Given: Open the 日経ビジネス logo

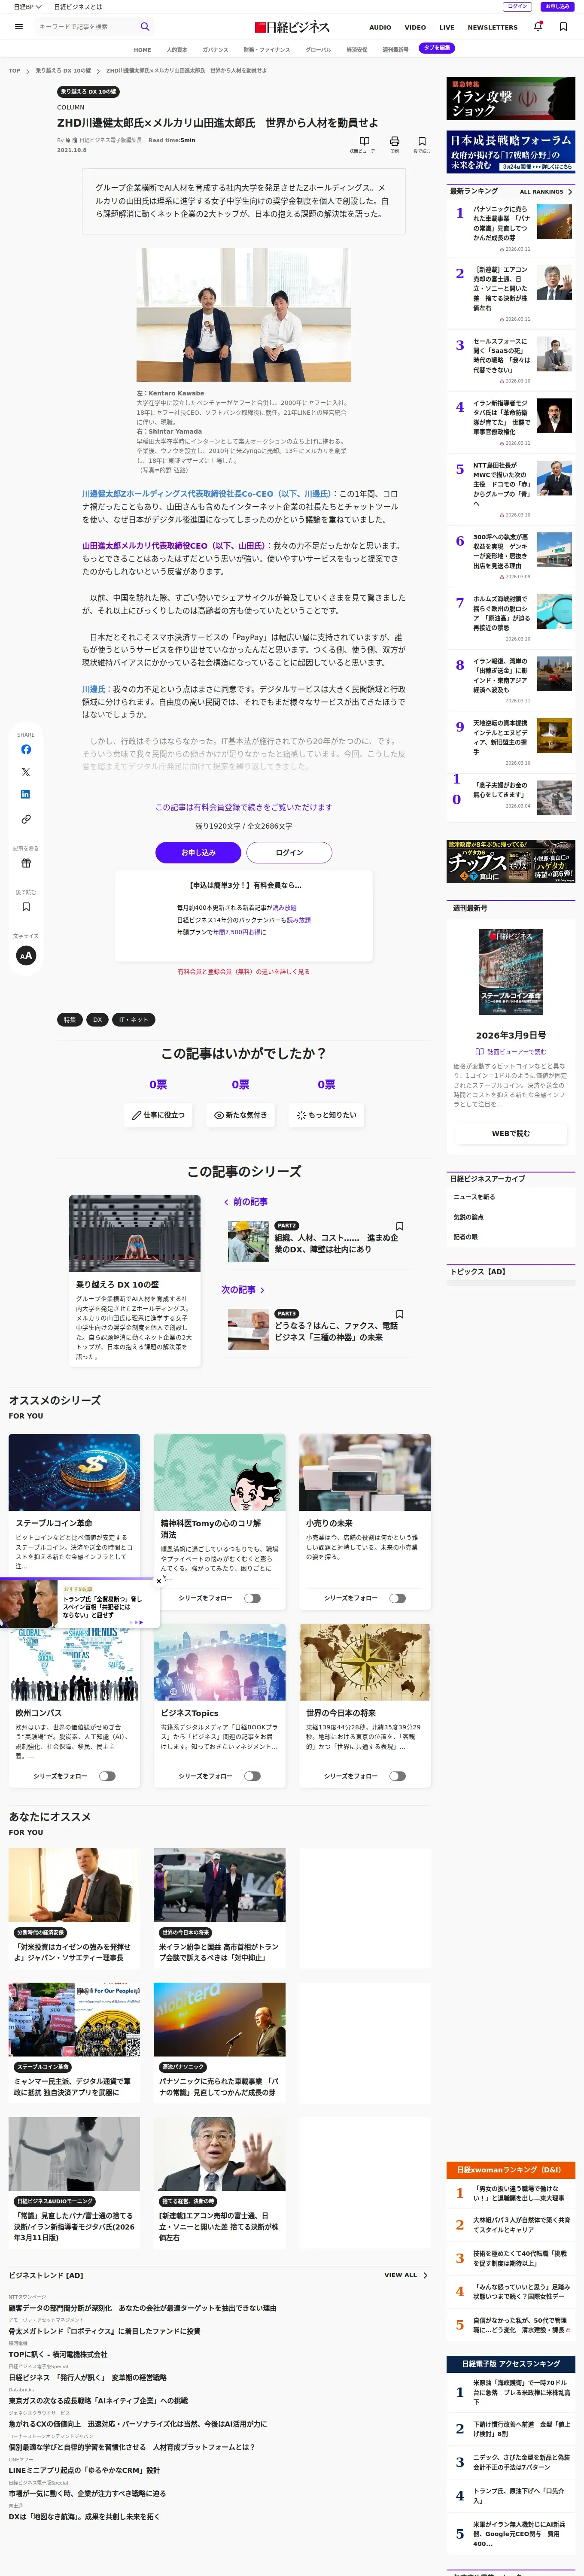Looking at the screenshot, I should tap(292, 27).
